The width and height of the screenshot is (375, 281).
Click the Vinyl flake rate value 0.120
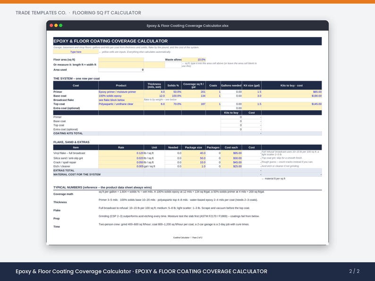(x=121, y=153)
